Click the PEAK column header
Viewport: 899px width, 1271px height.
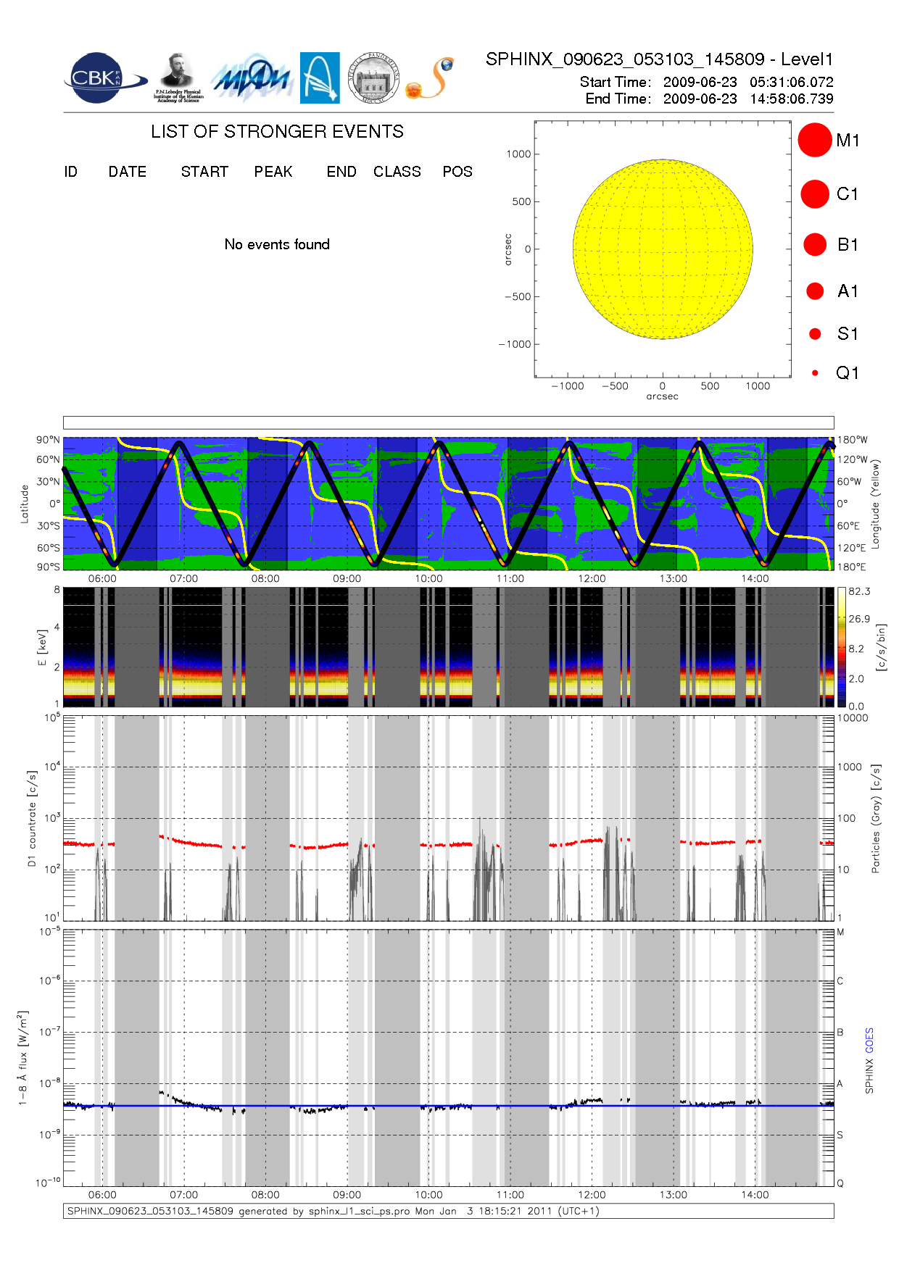273,172
